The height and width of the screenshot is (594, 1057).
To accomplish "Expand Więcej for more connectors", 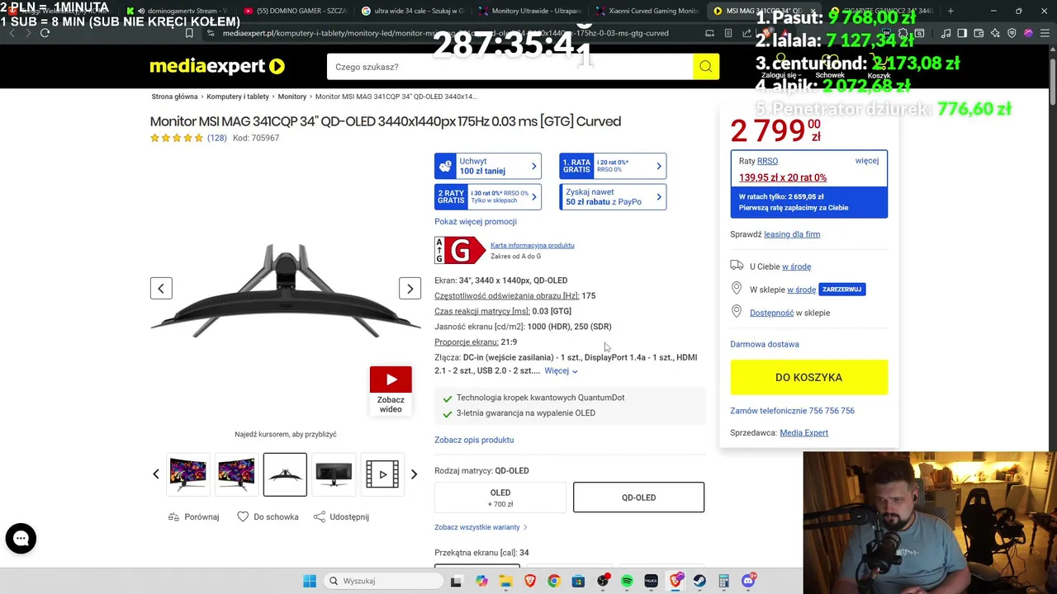I will tap(561, 370).
